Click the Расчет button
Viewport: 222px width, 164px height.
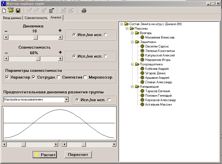point(45,155)
